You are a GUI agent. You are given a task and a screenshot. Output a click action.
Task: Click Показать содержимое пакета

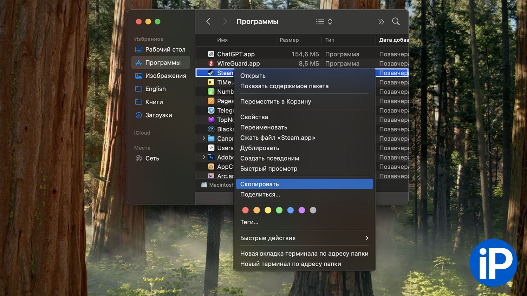(x=284, y=86)
